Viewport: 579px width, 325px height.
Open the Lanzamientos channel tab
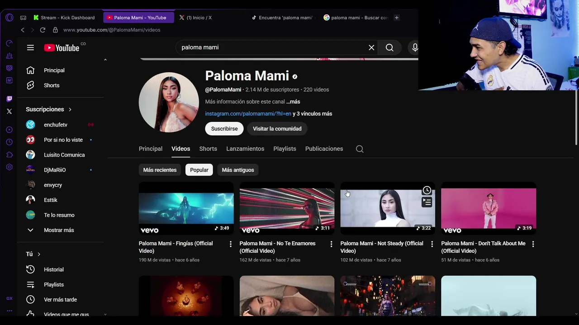tap(245, 149)
